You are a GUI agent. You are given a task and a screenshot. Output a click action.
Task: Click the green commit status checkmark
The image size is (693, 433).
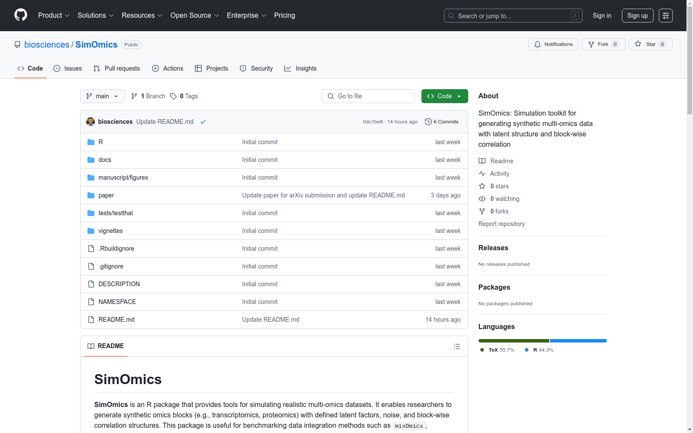point(203,122)
